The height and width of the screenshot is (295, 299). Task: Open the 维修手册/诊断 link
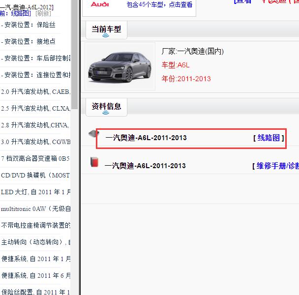click(278, 166)
